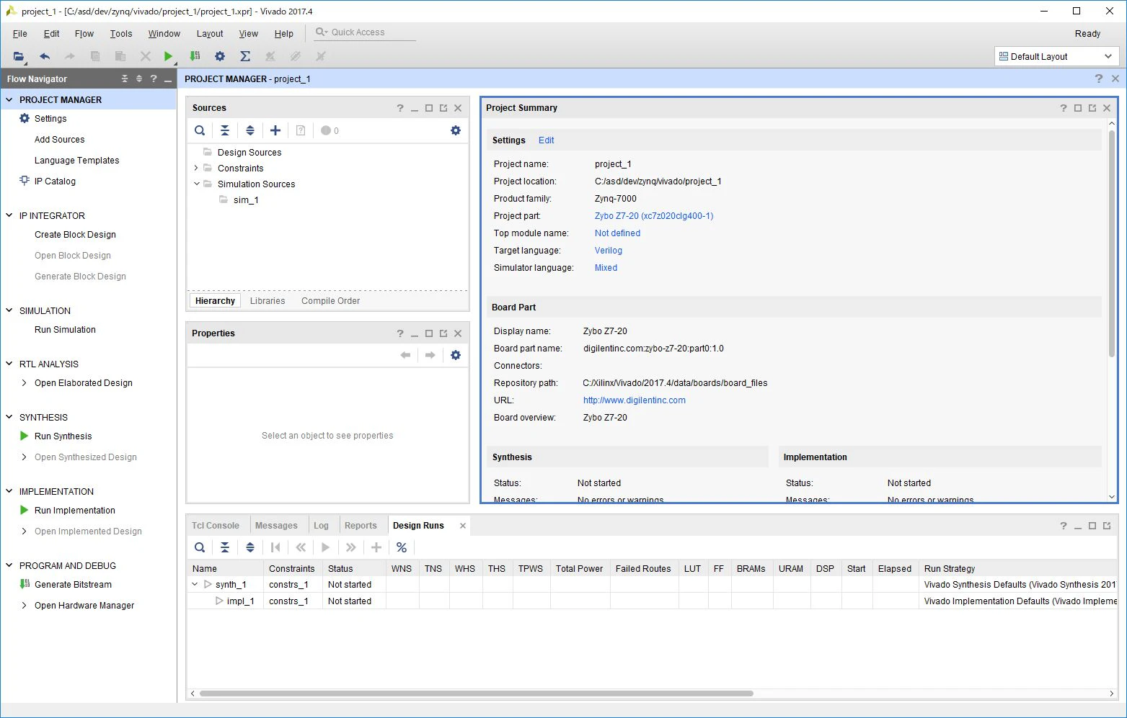Search in the Design Runs panel
The image size is (1127, 718).
200,547
